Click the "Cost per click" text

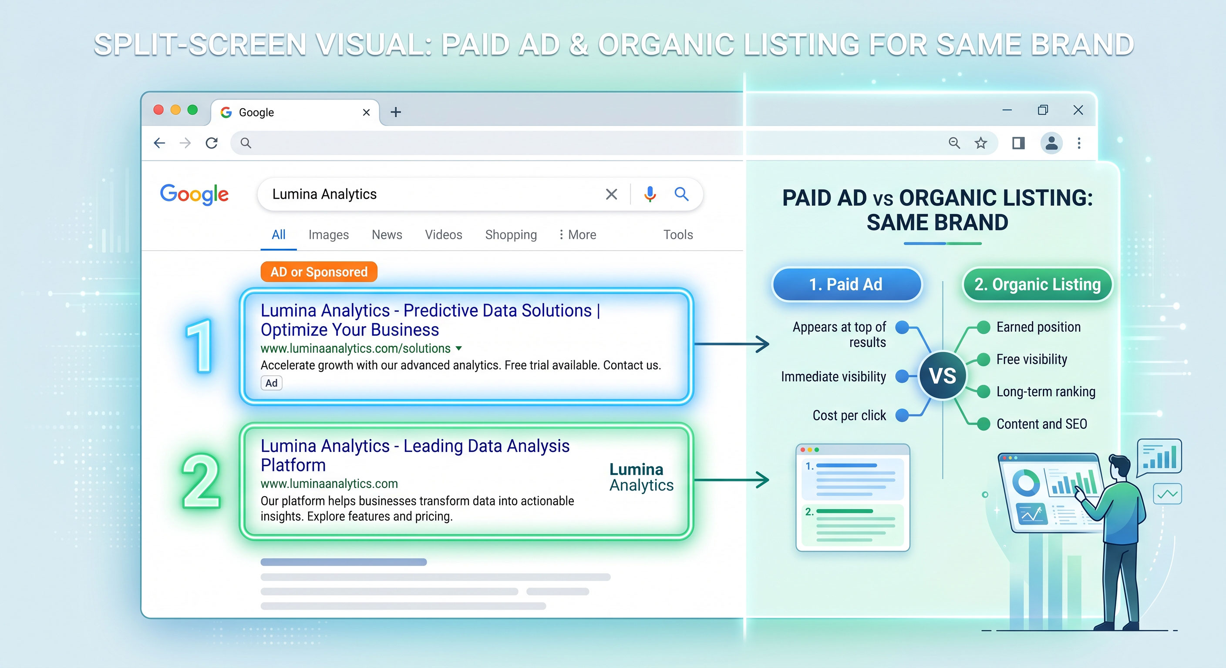[x=849, y=415]
